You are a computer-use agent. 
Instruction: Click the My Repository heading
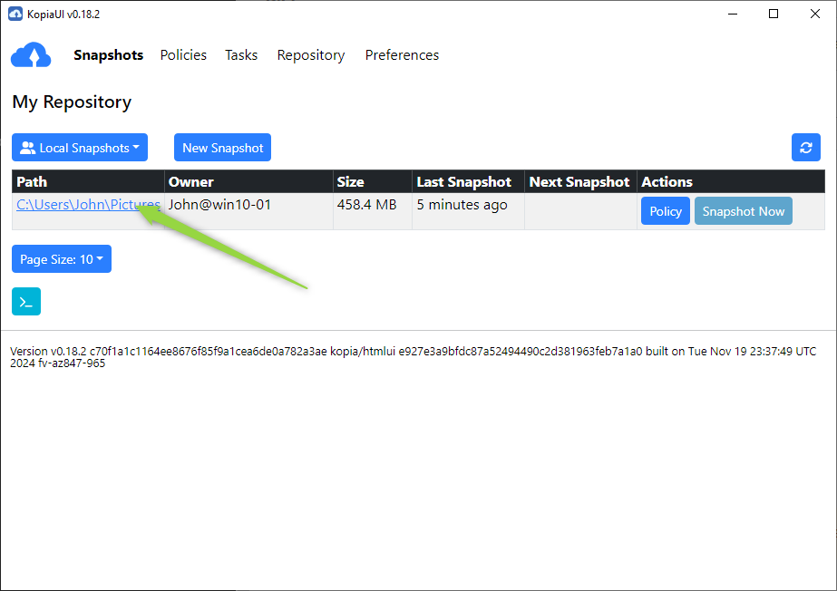click(x=72, y=102)
